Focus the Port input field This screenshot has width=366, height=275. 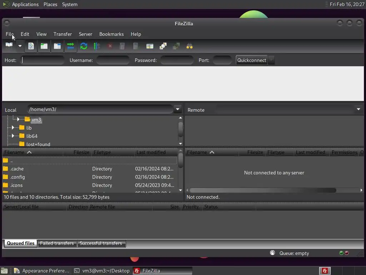tap(222, 60)
